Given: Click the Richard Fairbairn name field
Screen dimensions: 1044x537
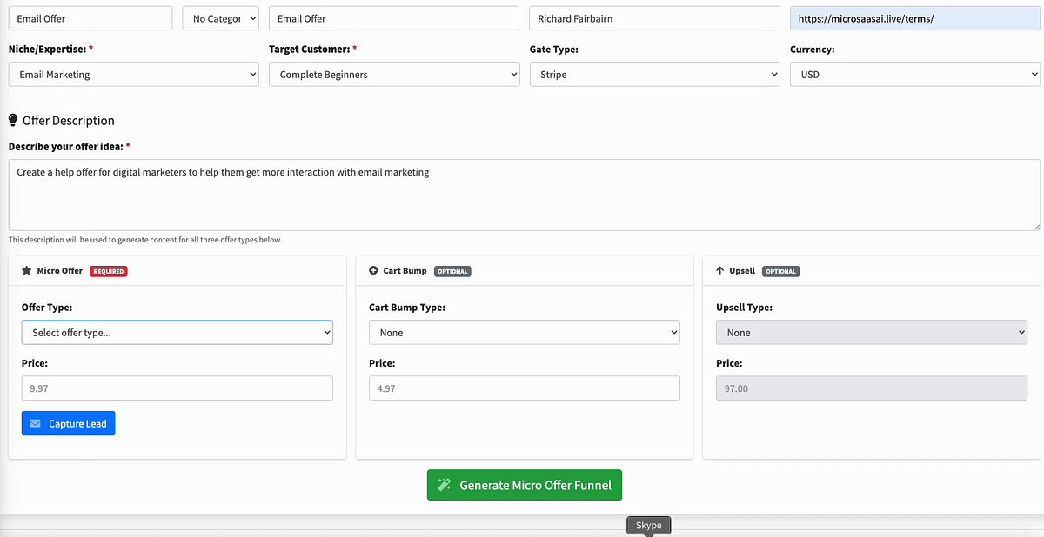Looking at the screenshot, I should pos(654,18).
